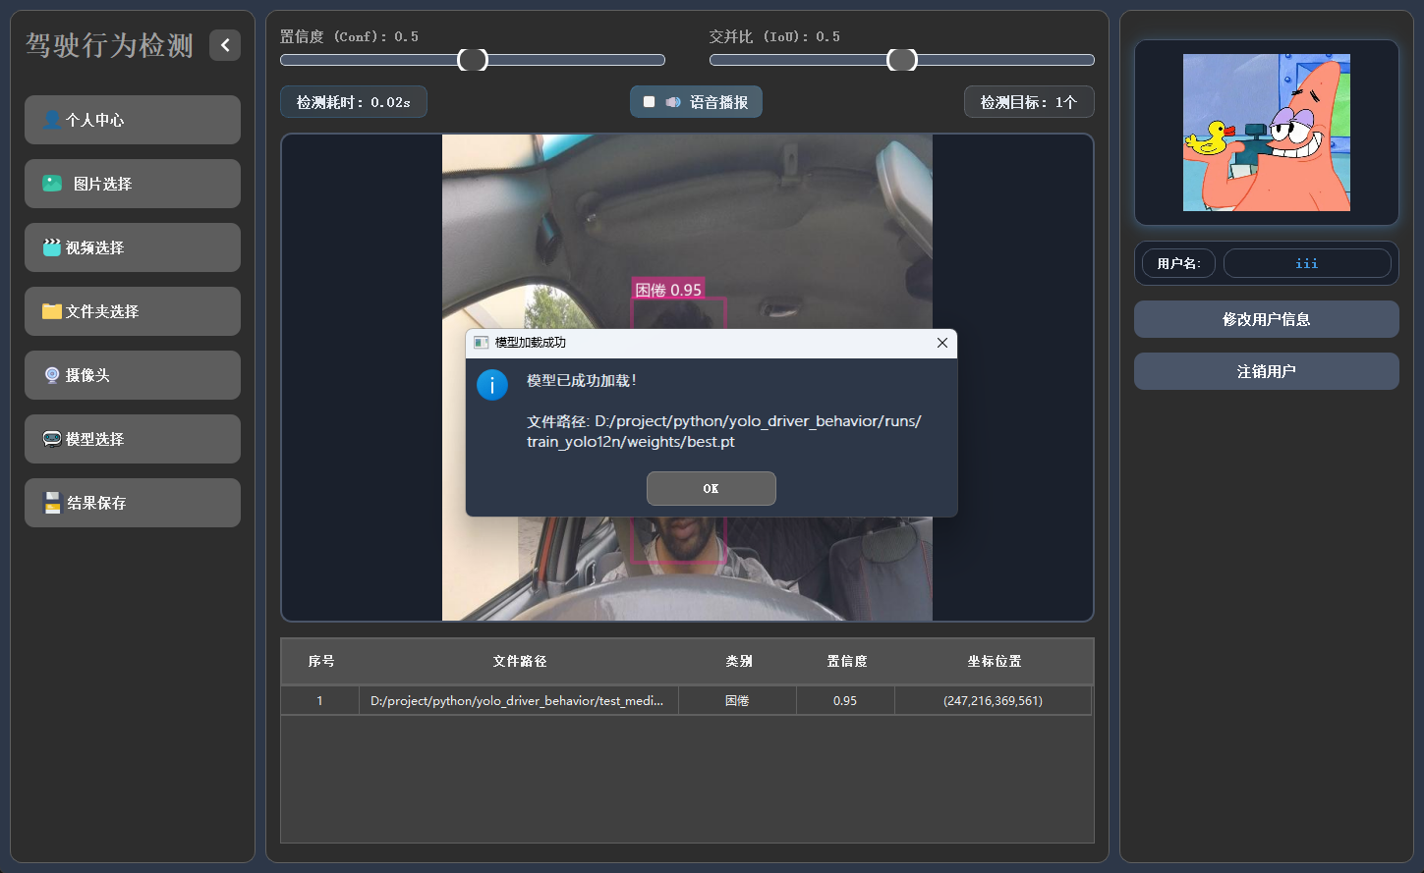This screenshot has height=873, width=1424.
Task: Click the 检测目标 1个 label
Action: (x=1029, y=102)
